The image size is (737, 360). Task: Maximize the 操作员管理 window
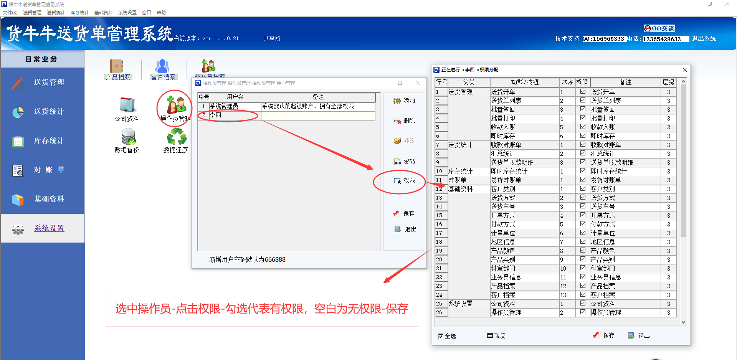(x=400, y=83)
